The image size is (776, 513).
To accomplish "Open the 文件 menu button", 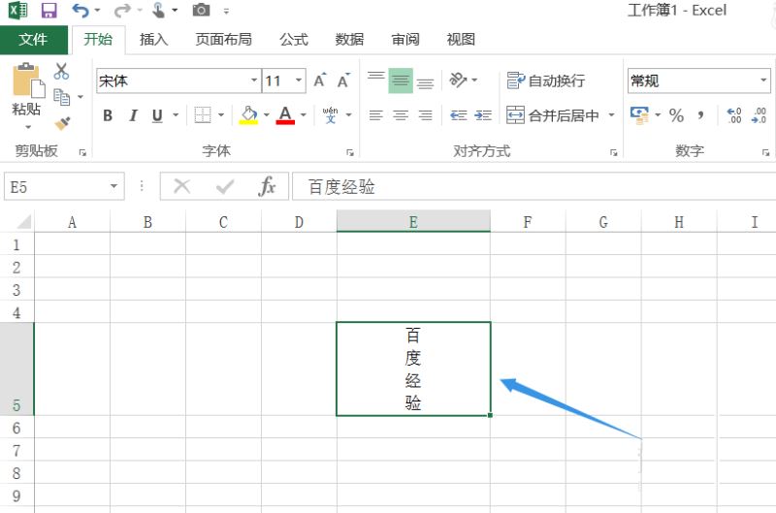I will coord(33,40).
